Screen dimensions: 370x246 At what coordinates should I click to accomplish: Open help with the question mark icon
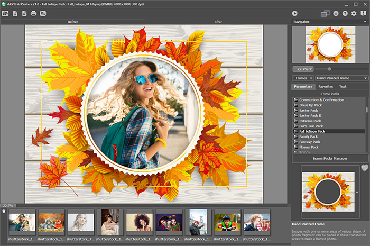click(x=345, y=13)
